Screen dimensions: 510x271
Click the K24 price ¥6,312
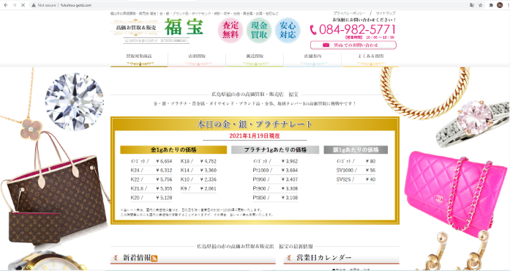coord(164,171)
